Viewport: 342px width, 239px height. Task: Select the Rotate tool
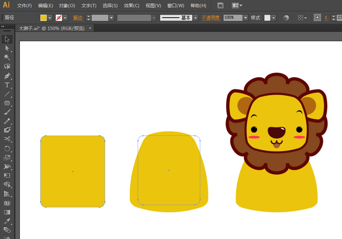click(x=7, y=149)
